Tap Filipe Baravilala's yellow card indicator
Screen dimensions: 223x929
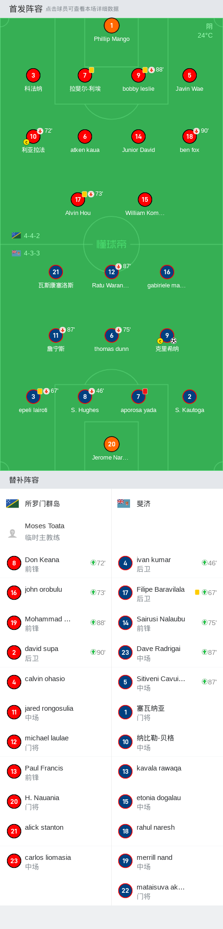[x=197, y=592]
